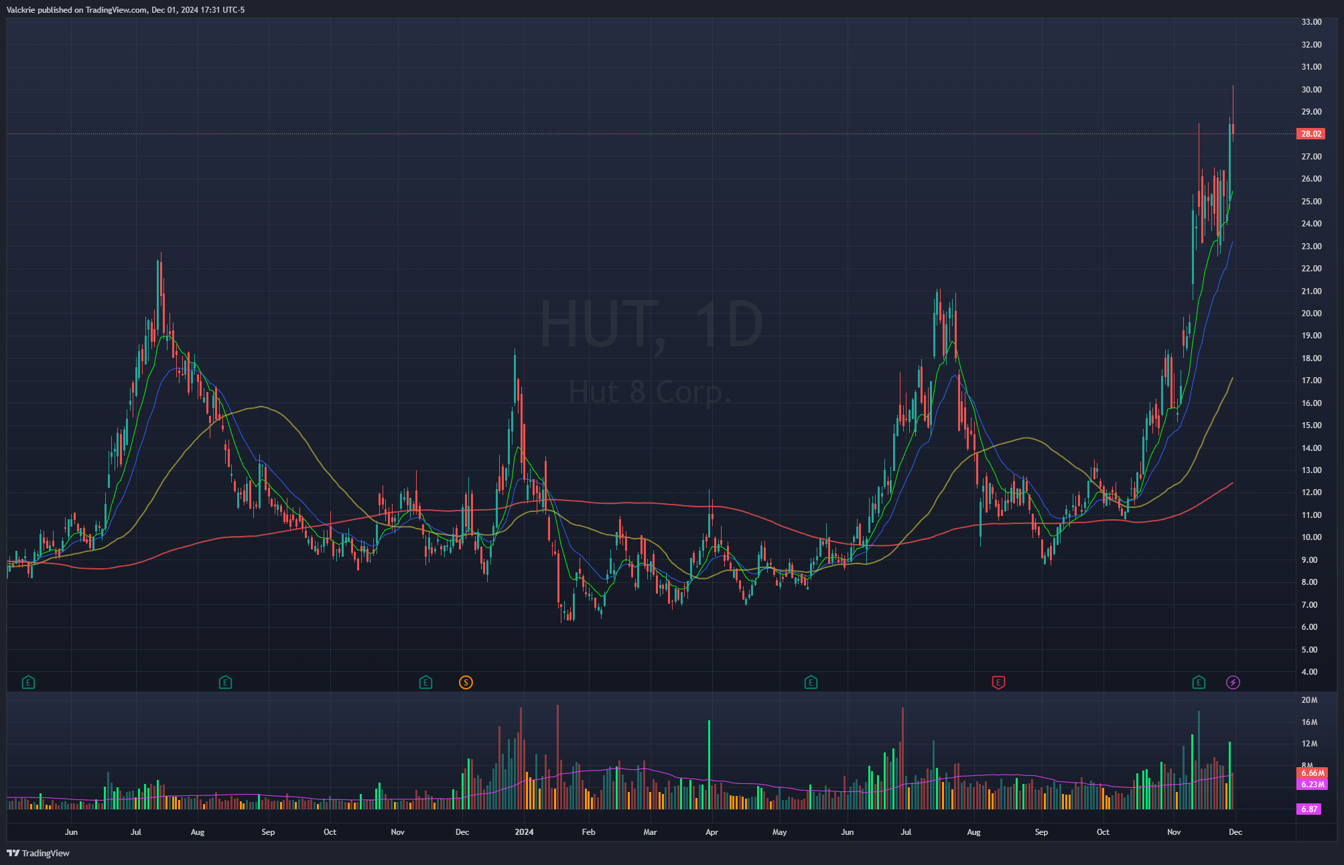This screenshot has width=1344, height=865.
Task: Click the purple lightning bolt event marker
Action: click(x=1233, y=683)
